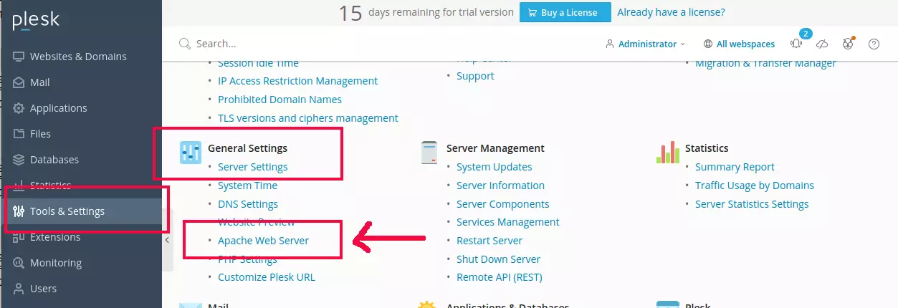The image size is (898, 308).
Task: Click the Server Management heading
Action: tap(495, 148)
